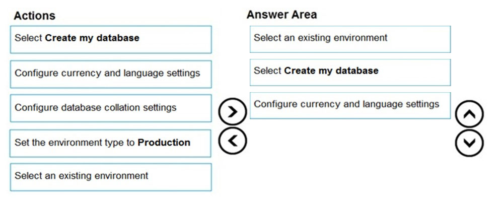This screenshot has height=203, width=499.
Task: Choose 'Configure currency and language settings' in Answer Area
Action: [x=350, y=106]
